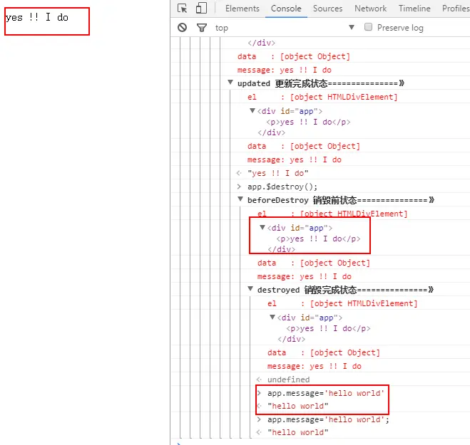The image size is (470, 445).
Task: Collapse the updated 更新完成状态 log group
Action: [230, 83]
